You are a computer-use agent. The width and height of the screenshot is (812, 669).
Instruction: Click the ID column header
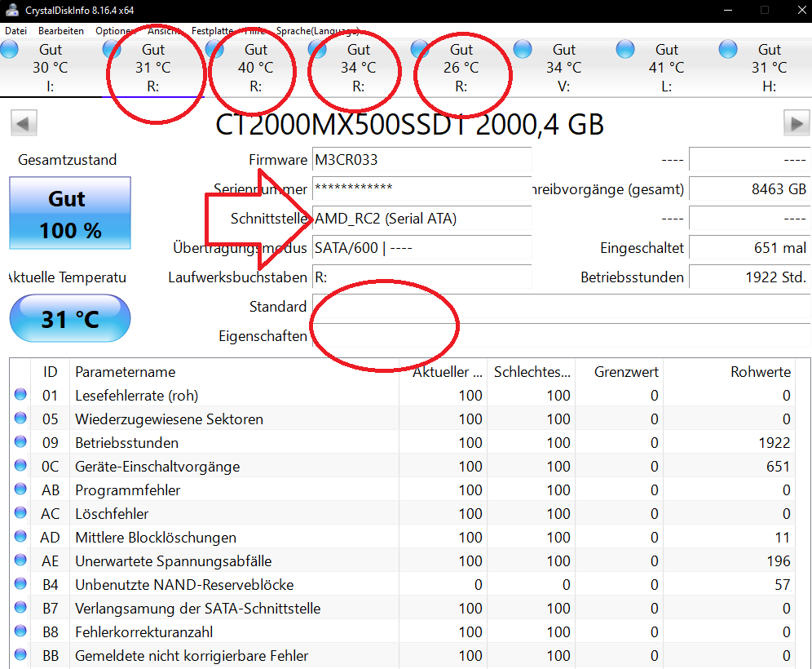[50, 371]
